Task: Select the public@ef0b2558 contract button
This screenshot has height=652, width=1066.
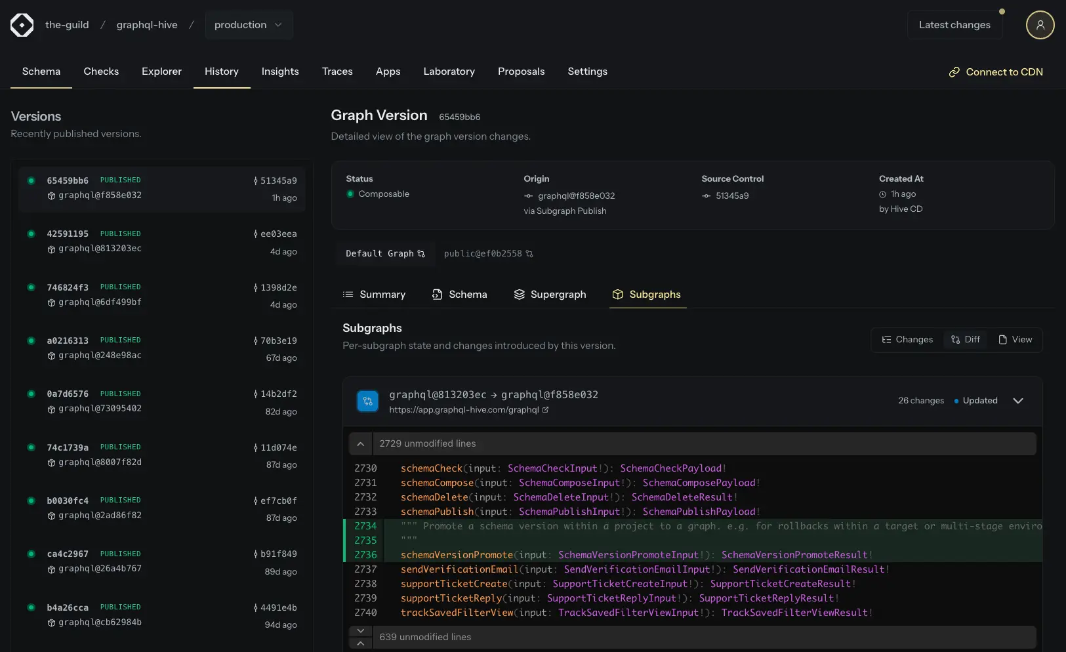Action: (x=488, y=254)
